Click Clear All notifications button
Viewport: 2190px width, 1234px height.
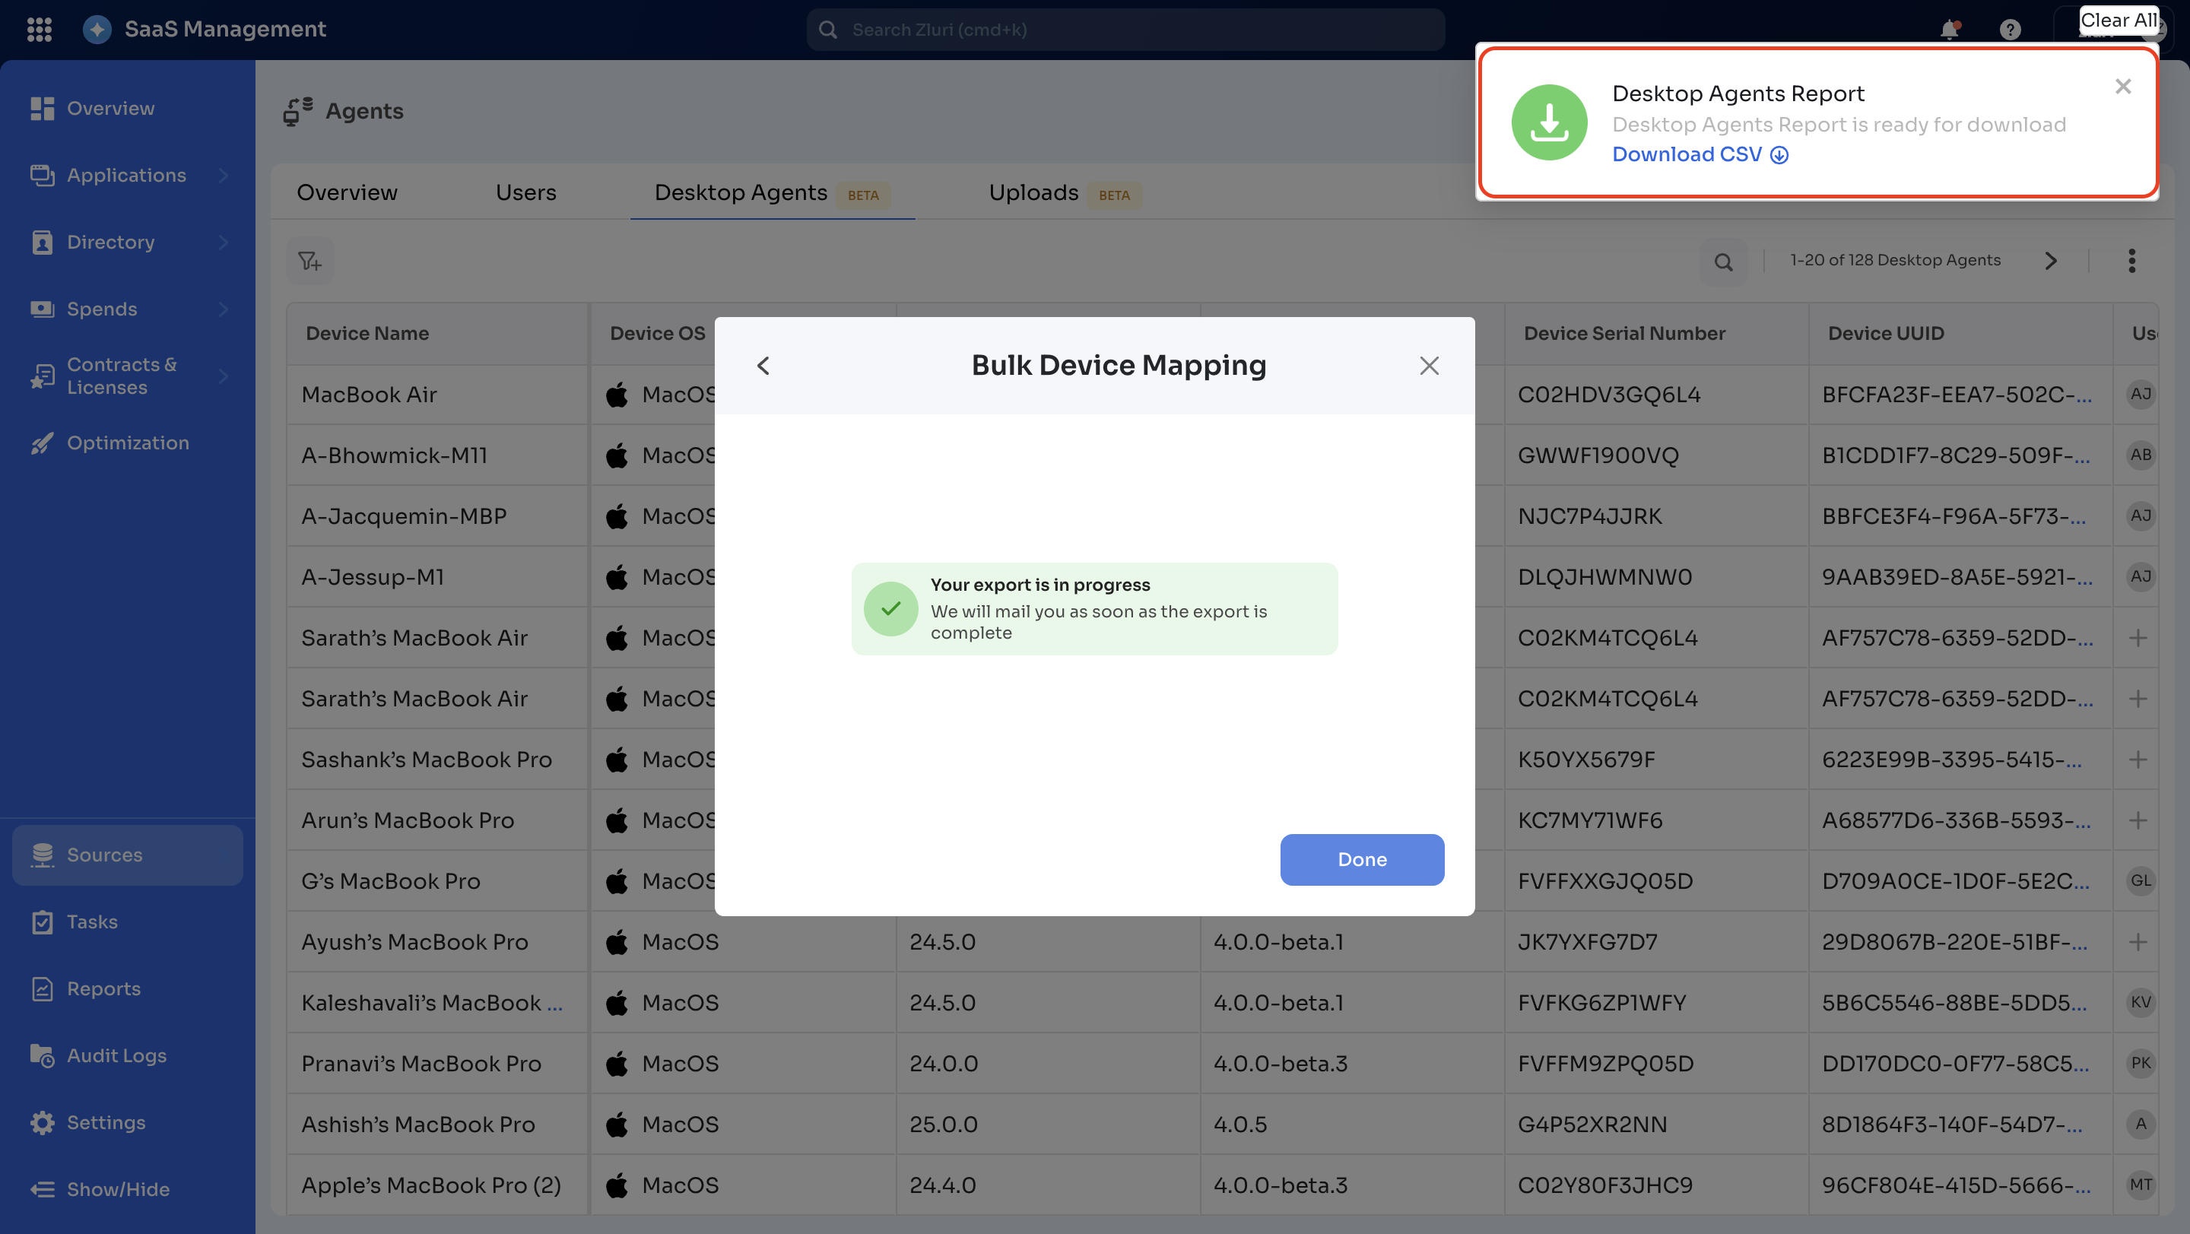[2117, 21]
